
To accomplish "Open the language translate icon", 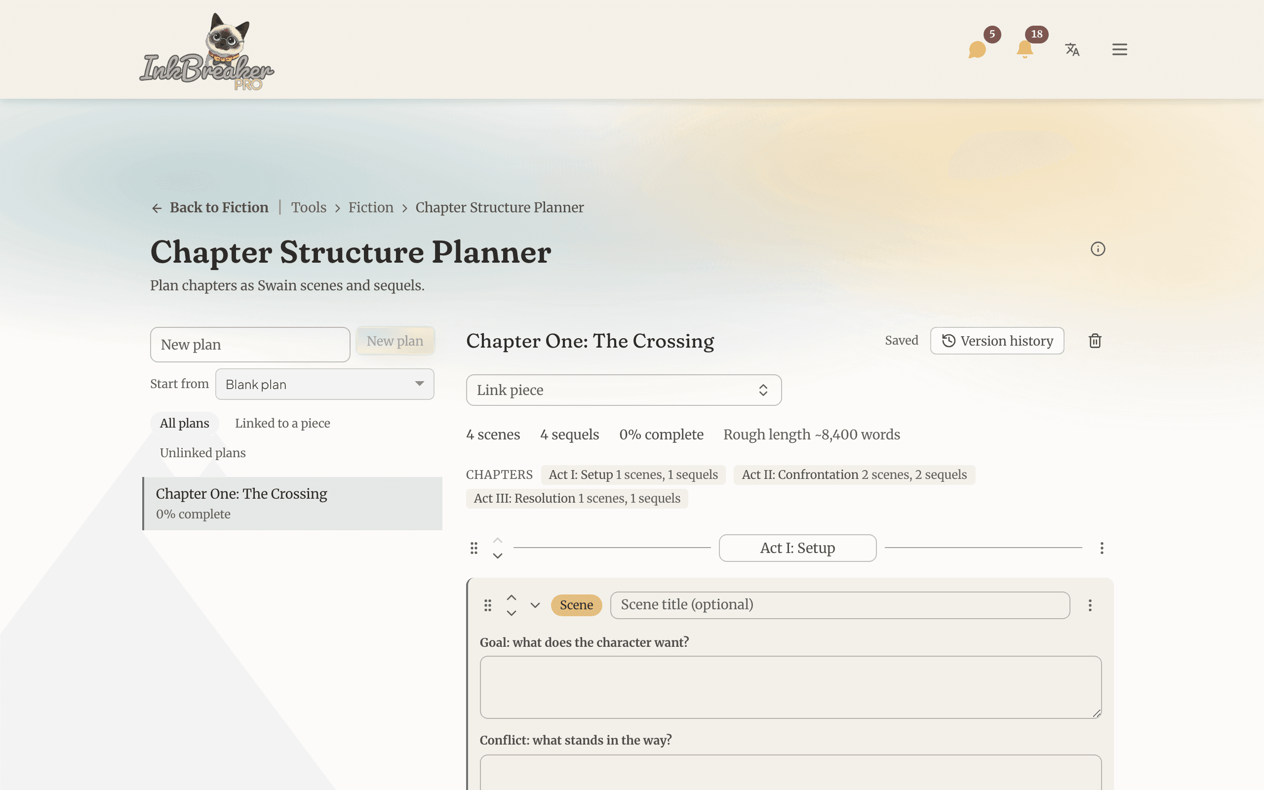I will [x=1072, y=50].
